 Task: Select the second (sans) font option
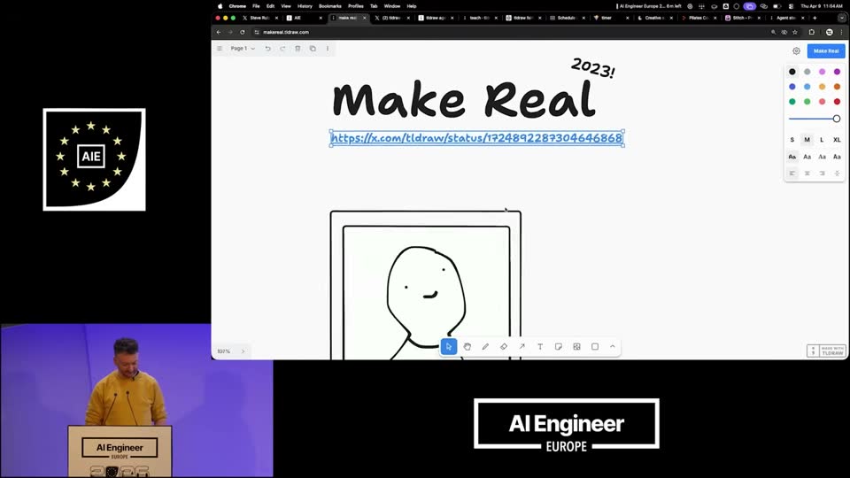tap(807, 157)
